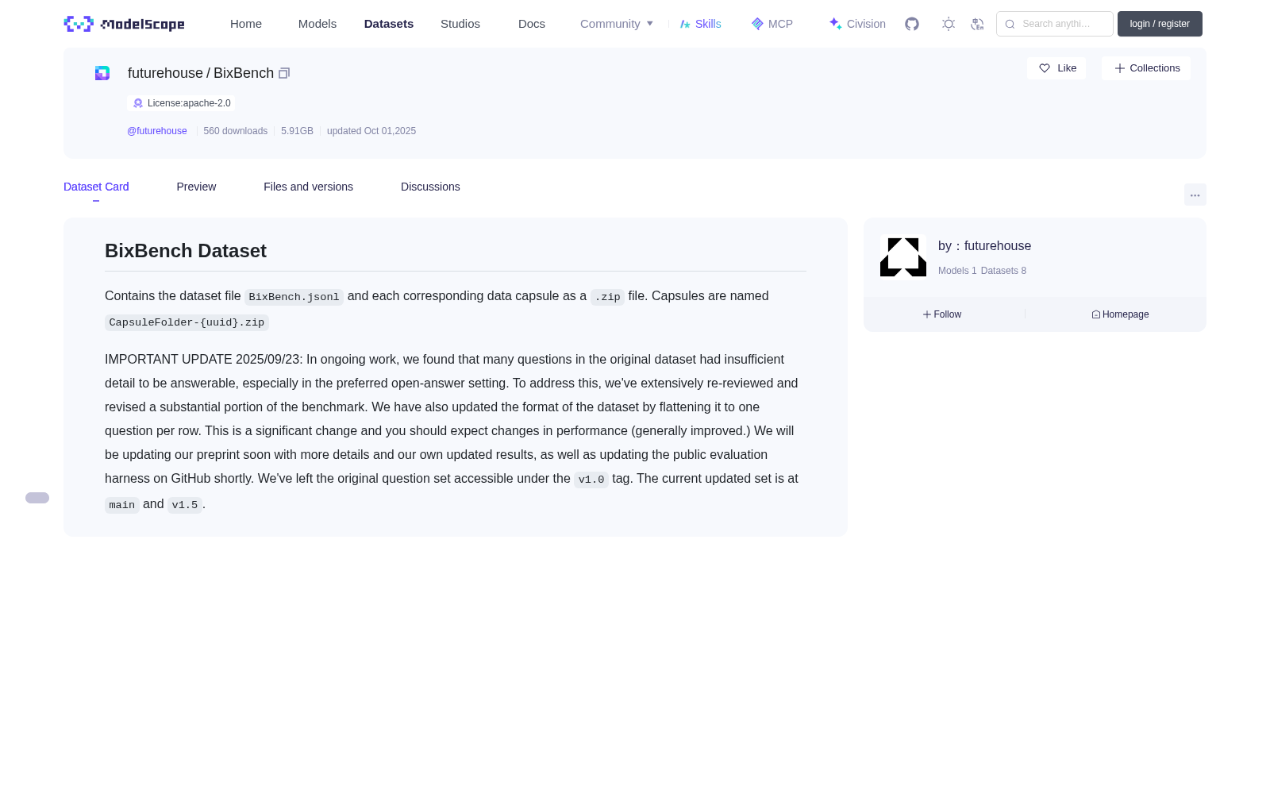Screen dimensions: 1270x794
Task: Open the GitHub icon link
Action: 912,24
